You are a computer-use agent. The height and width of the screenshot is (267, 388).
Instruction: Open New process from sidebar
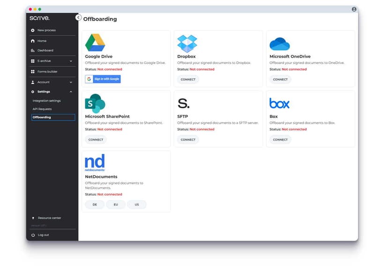click(x=46, y=30)
